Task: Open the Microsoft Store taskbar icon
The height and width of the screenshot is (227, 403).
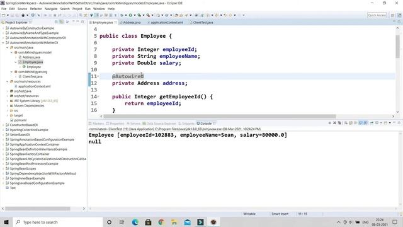Action: (x=148, y=222)
